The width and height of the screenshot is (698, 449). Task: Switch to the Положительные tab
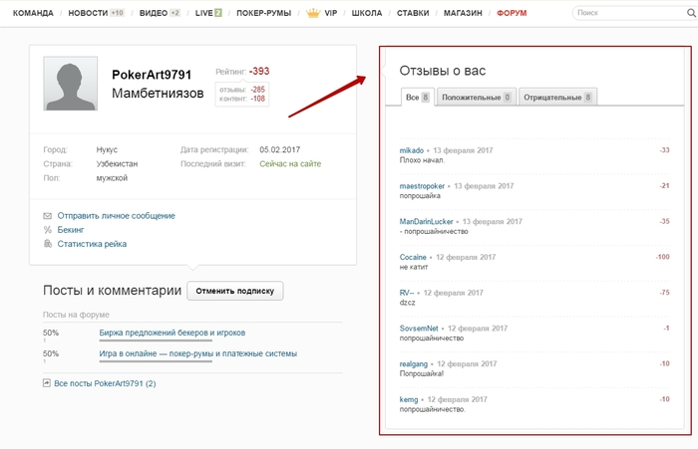click(x=476, y=97)
